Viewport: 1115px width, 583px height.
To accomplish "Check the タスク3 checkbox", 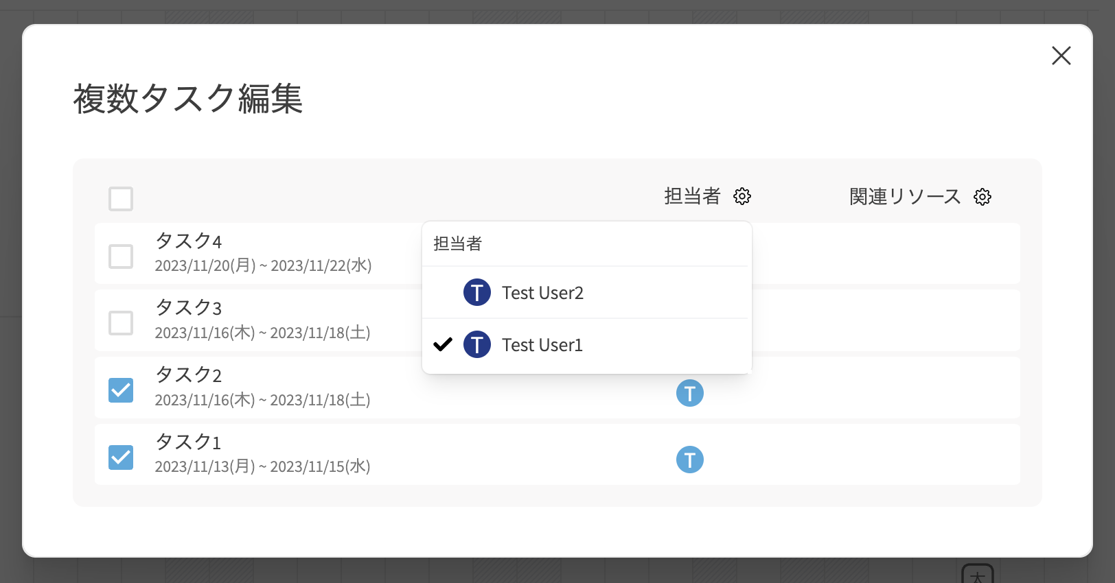I will (121, 322).
